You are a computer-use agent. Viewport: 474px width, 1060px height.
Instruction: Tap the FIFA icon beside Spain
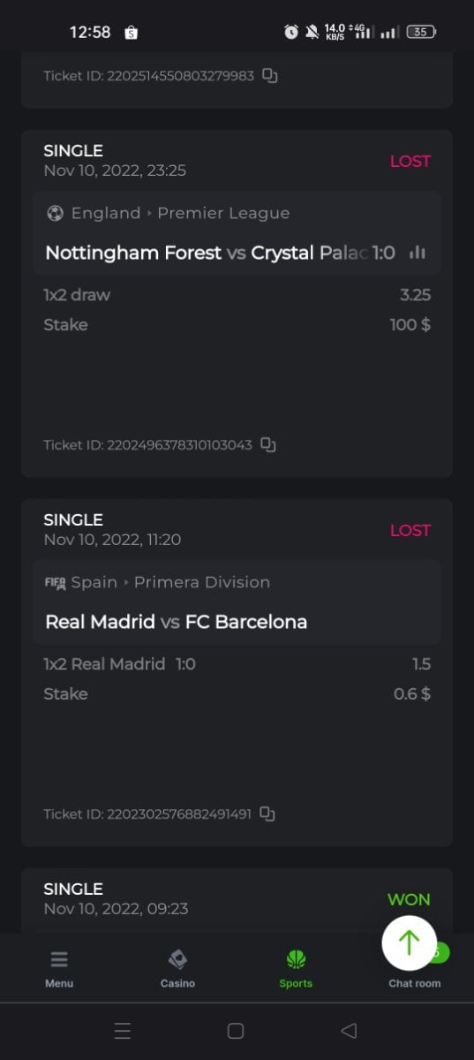55,583
